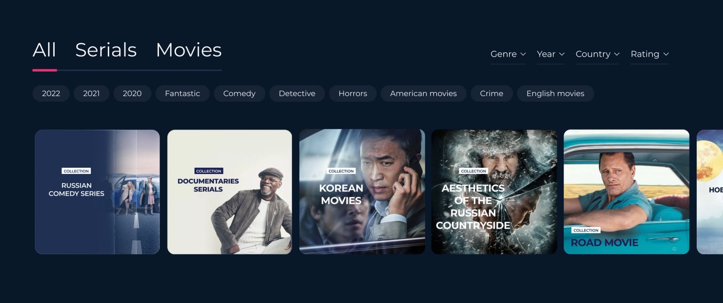This screenshot has width=723, height=303.
Task: Filter by the 2020 chip
Action: [132, 94]
